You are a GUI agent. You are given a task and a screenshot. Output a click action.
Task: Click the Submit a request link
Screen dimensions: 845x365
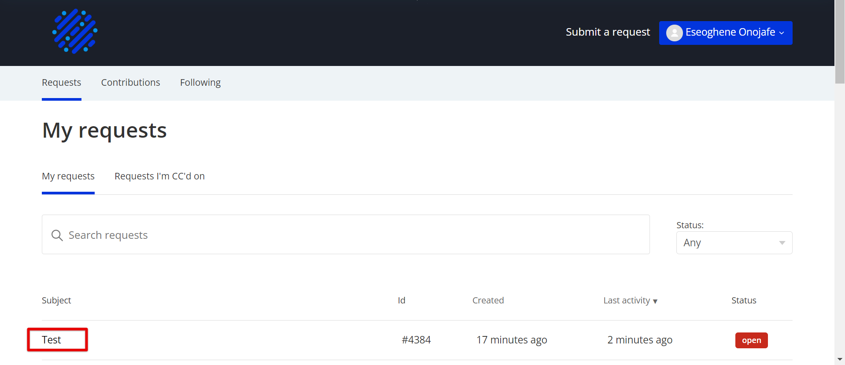pos(608,32)
